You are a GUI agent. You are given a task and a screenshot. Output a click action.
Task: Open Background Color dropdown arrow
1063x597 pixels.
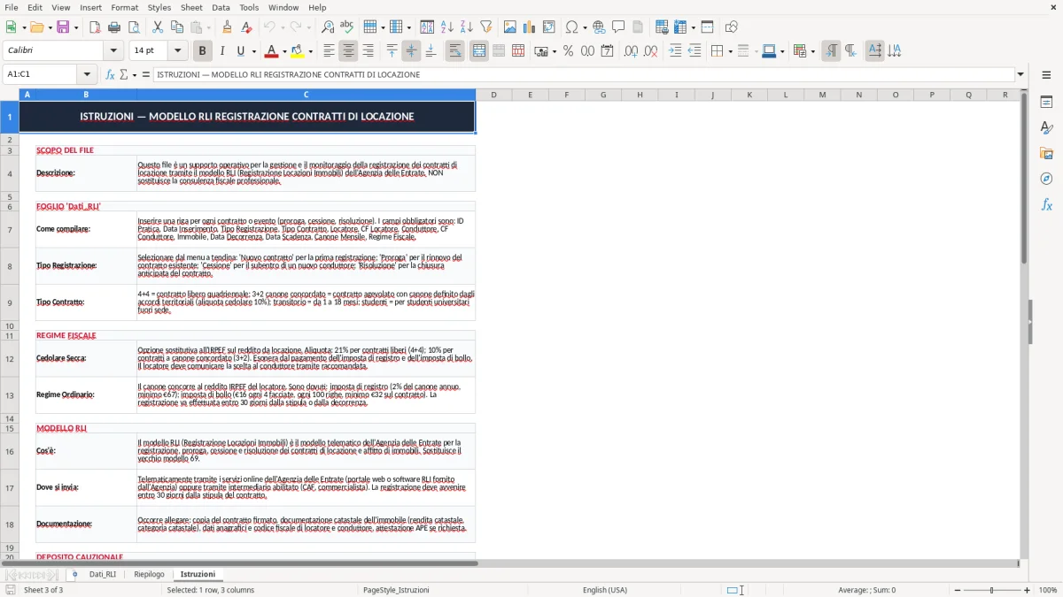coord(310,51)
